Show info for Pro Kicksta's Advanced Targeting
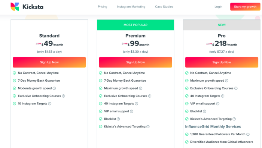This screenshot has width=262, height=148. (234, 119)
